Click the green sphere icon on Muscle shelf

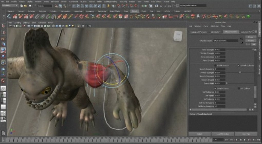click(x=248, y=16)
